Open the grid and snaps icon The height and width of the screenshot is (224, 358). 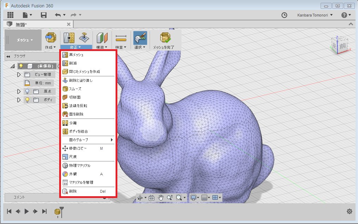point(204,198)
